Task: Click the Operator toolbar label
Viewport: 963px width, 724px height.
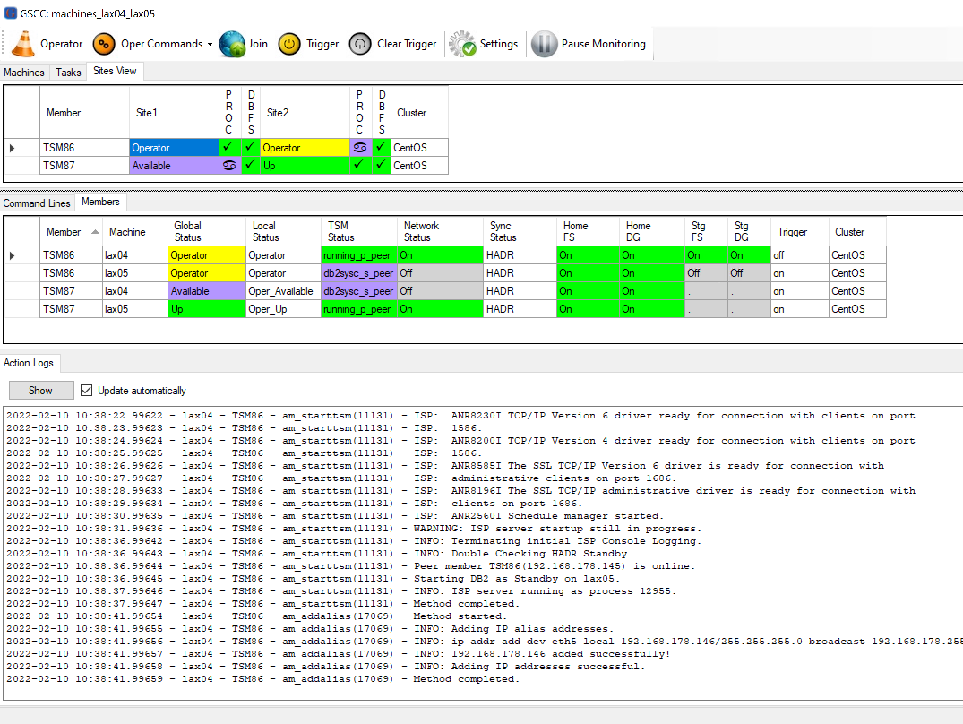Action: [x=61, y=44]
